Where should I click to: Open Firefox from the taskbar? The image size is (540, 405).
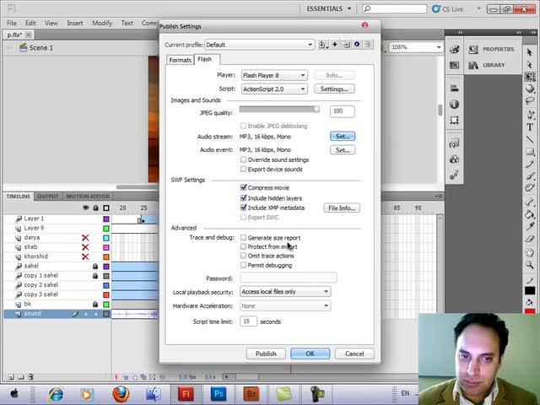coord(121,394)
